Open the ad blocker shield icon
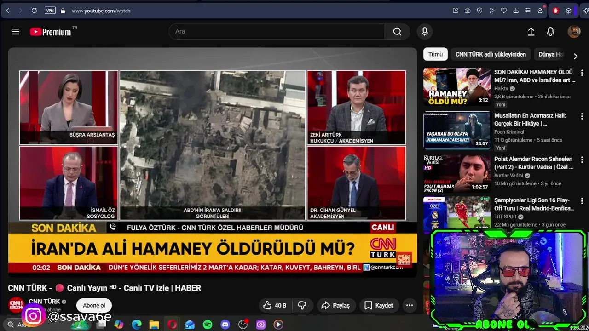 point(479,11)
